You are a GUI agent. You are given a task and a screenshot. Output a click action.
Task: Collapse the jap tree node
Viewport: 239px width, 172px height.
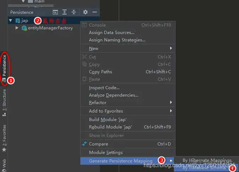tap(11, 21)
